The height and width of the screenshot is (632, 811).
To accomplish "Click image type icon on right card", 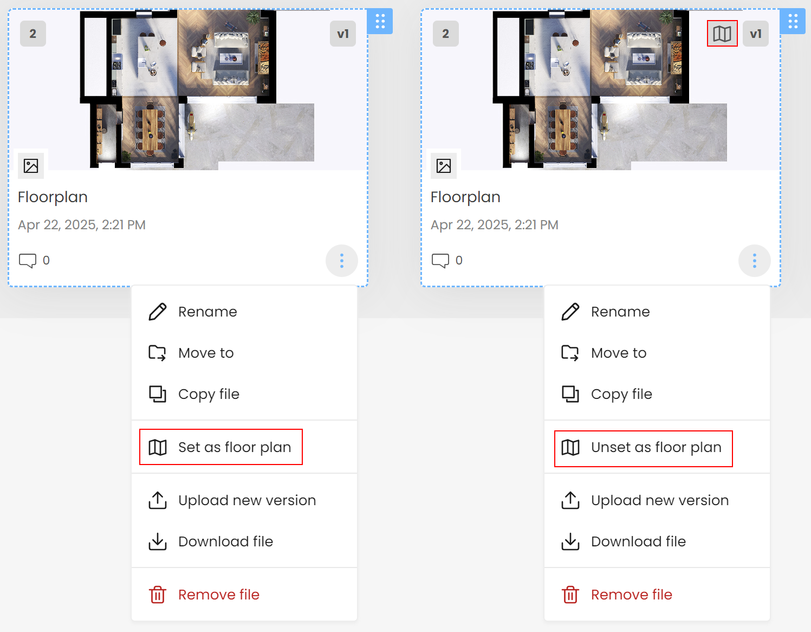I will (x=444, y=166).
